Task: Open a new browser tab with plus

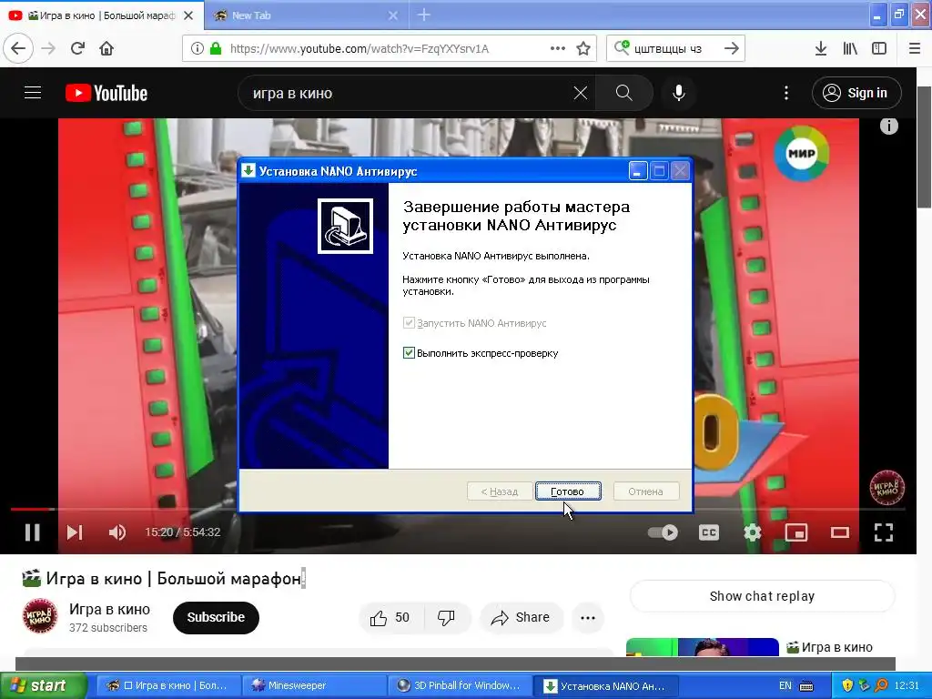Action: click(x=424, y=15)
